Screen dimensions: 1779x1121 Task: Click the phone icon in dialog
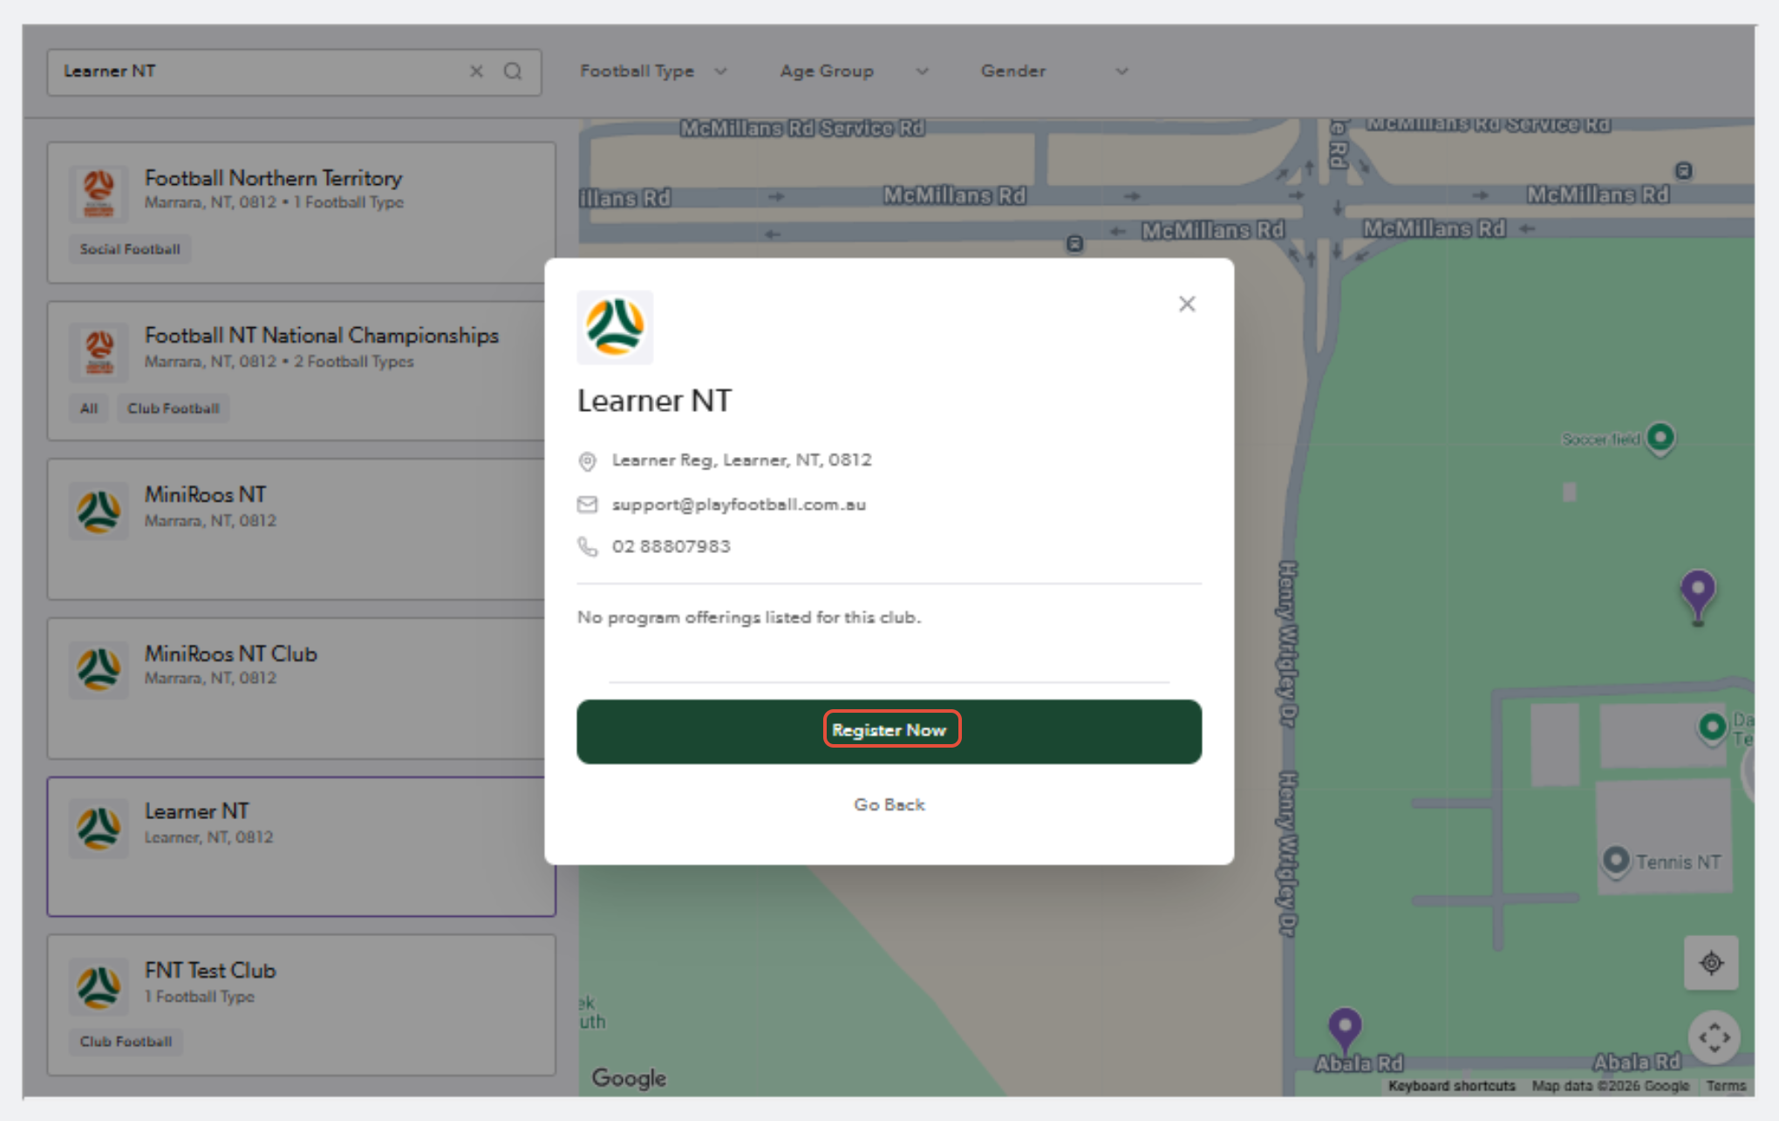coord(588,546)
